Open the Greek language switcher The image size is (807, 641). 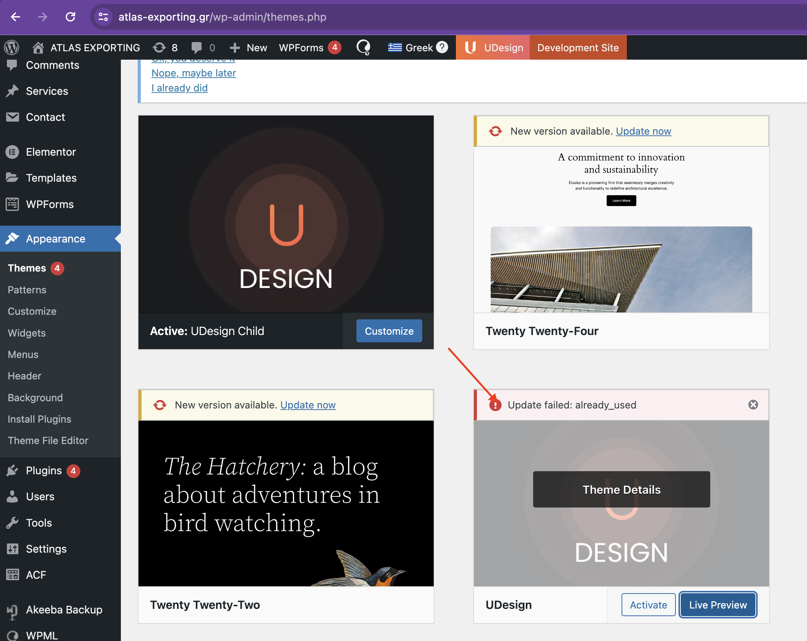click(410, 47)
